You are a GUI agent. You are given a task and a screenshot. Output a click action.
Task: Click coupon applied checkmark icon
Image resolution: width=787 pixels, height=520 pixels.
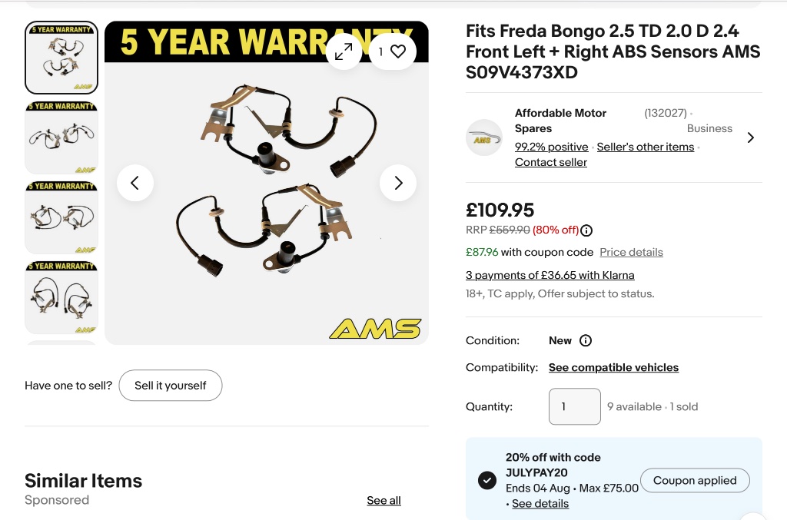(x=486, y=480)
